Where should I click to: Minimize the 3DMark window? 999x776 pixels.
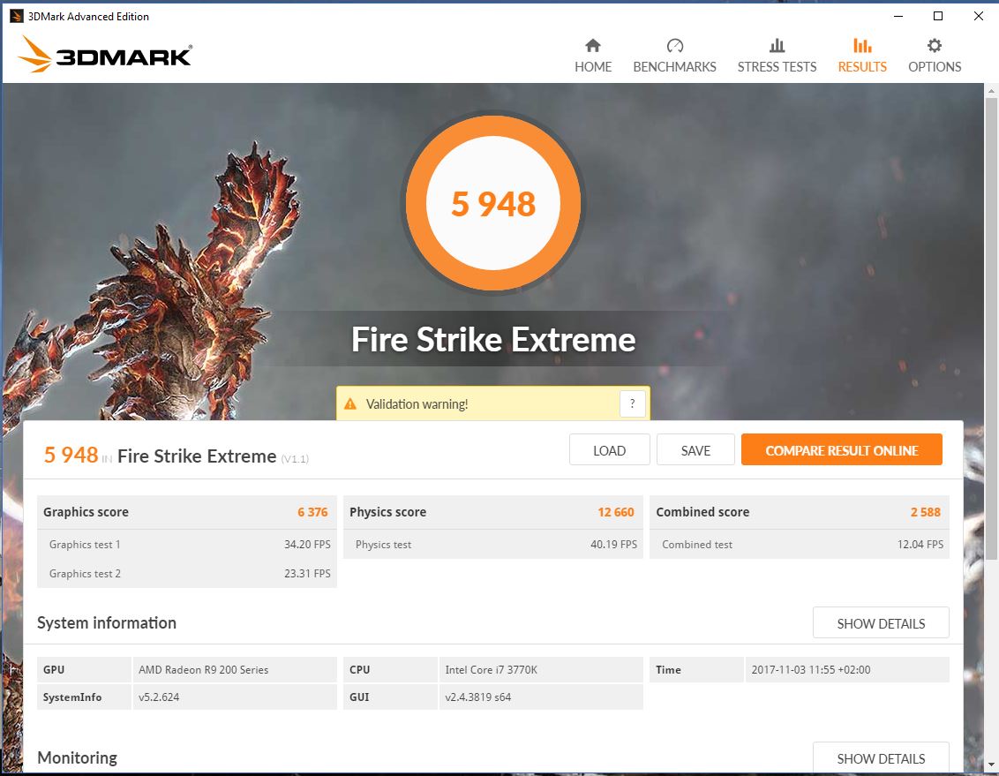tap(898, 16)
